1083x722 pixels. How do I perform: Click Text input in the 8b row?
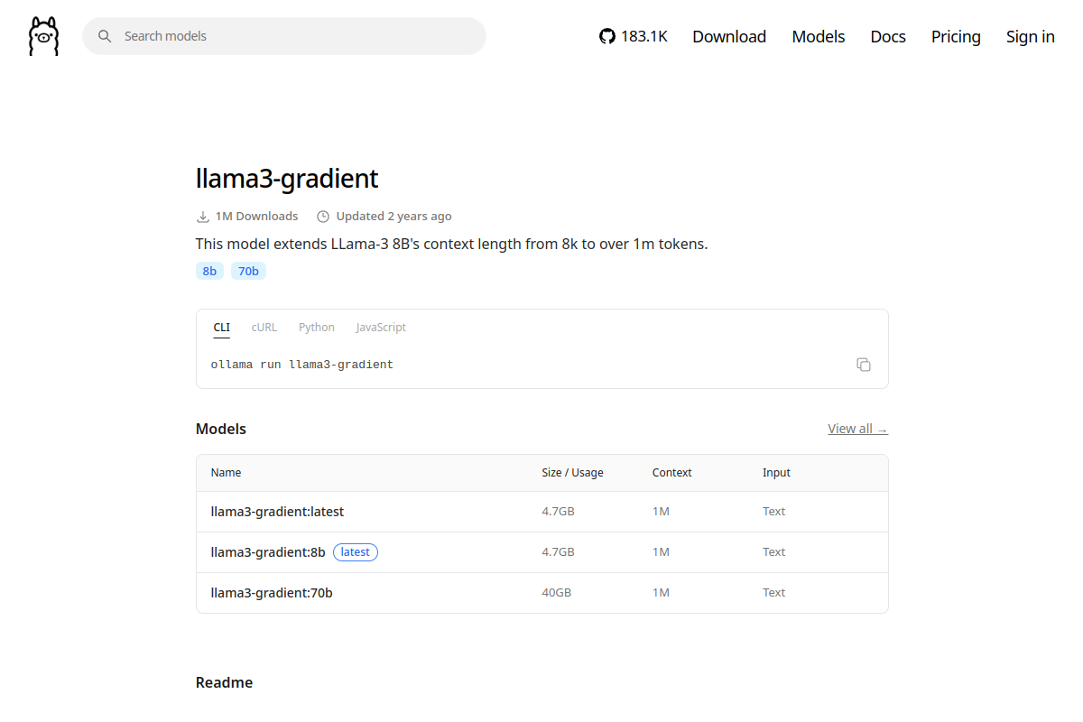click(x=773, y=552)
